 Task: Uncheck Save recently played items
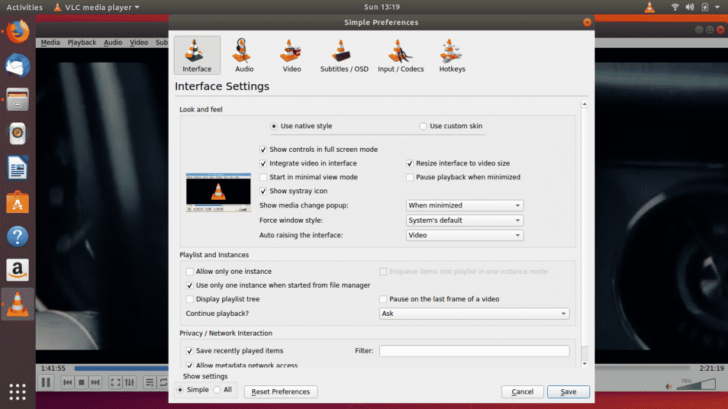coord(190,351)
